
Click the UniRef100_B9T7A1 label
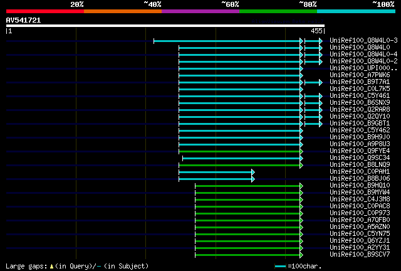click(360, 82)
